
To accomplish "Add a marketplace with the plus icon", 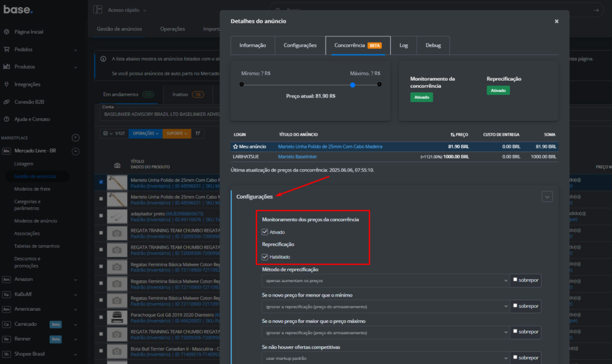I will pyautogui.click(x=76, y=137).
